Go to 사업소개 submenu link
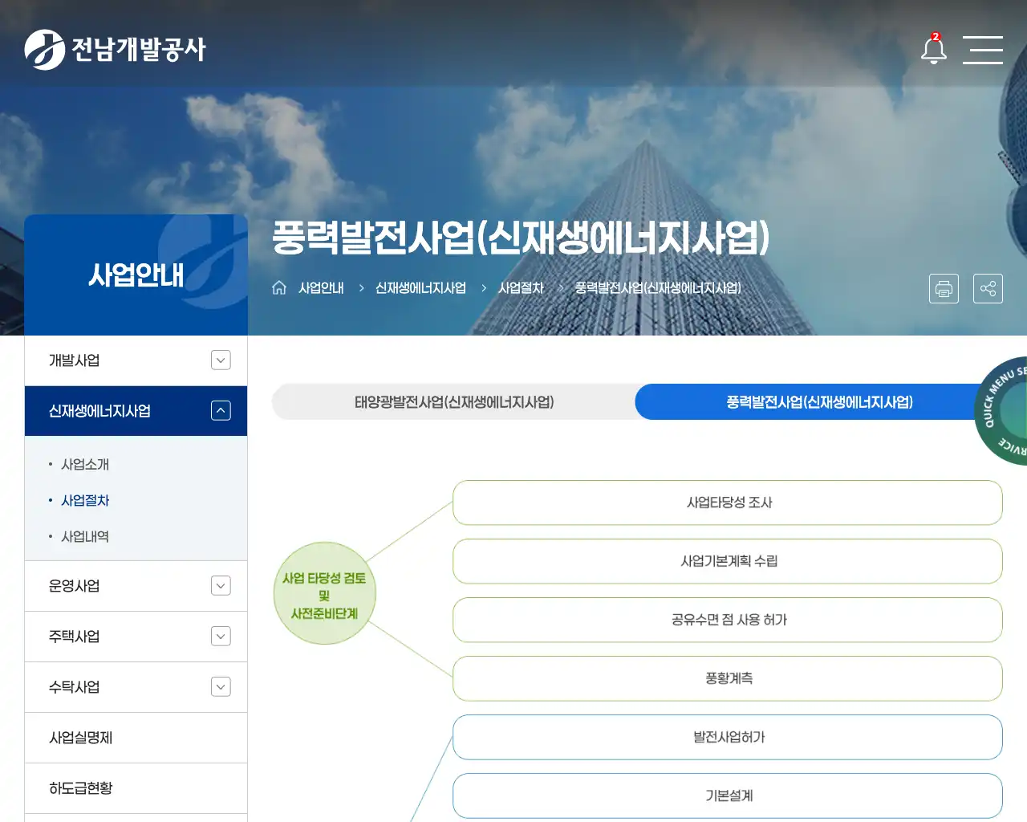 click(x=85, y=465)
